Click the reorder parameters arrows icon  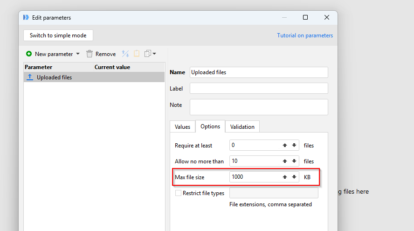point(125,54)
